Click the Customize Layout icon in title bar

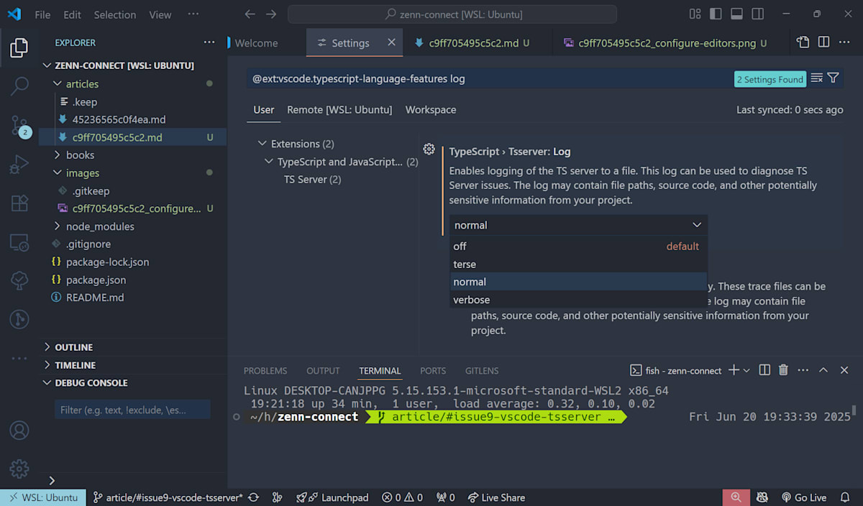pos(695,14)
